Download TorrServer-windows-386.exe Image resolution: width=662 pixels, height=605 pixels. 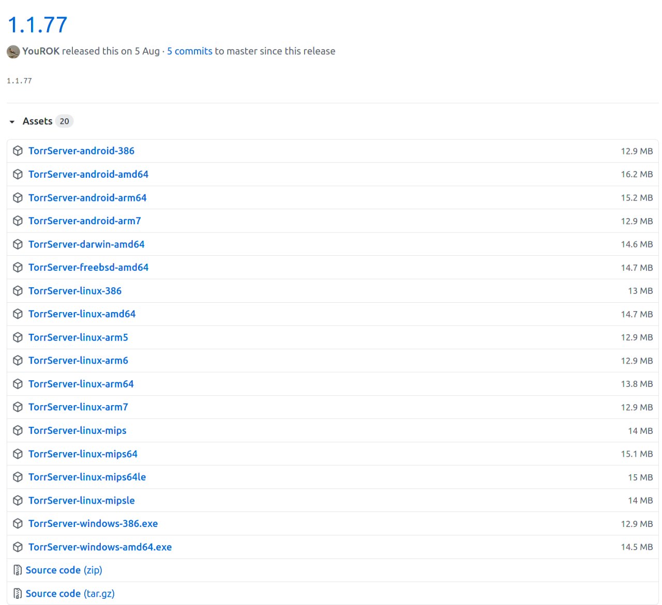click(93, 524)
